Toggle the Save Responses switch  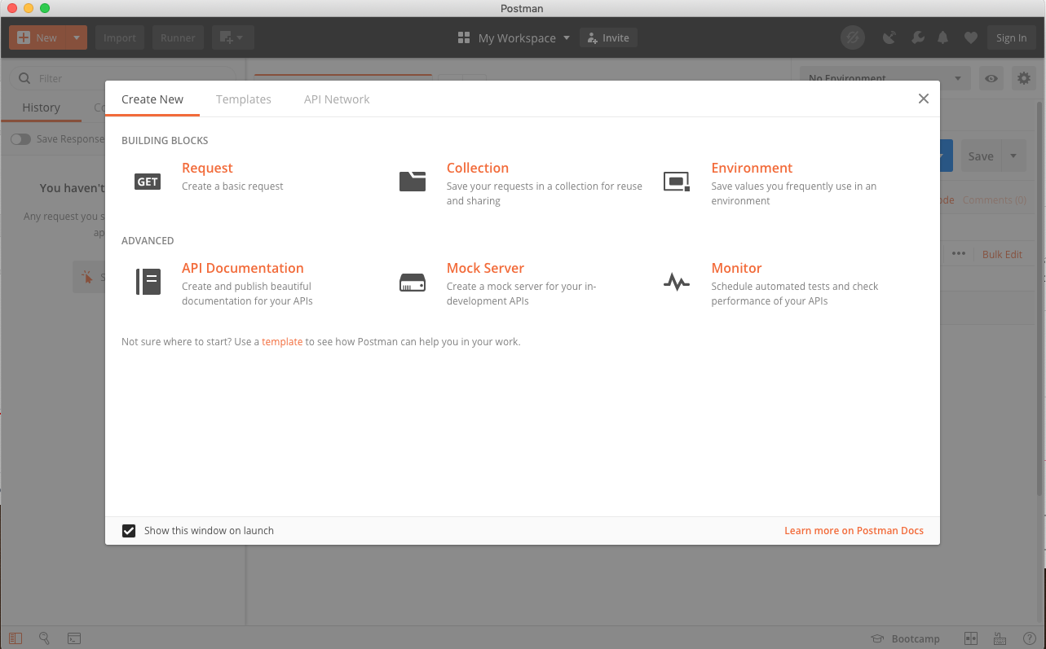coord(20,139)
